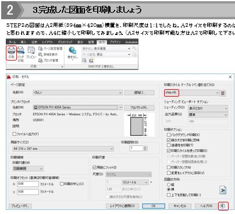Open Output (出力) ribbon tab
The image size is (235, 214).
point(101,42)
